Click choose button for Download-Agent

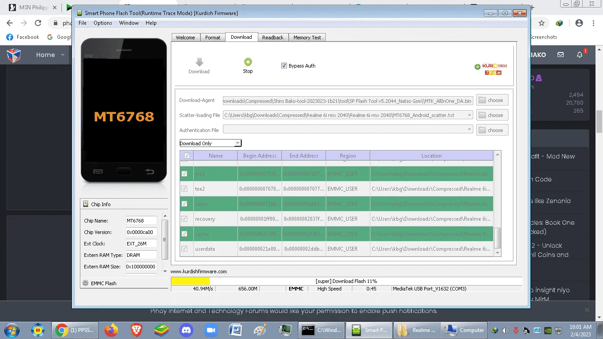tap(492, 100)
